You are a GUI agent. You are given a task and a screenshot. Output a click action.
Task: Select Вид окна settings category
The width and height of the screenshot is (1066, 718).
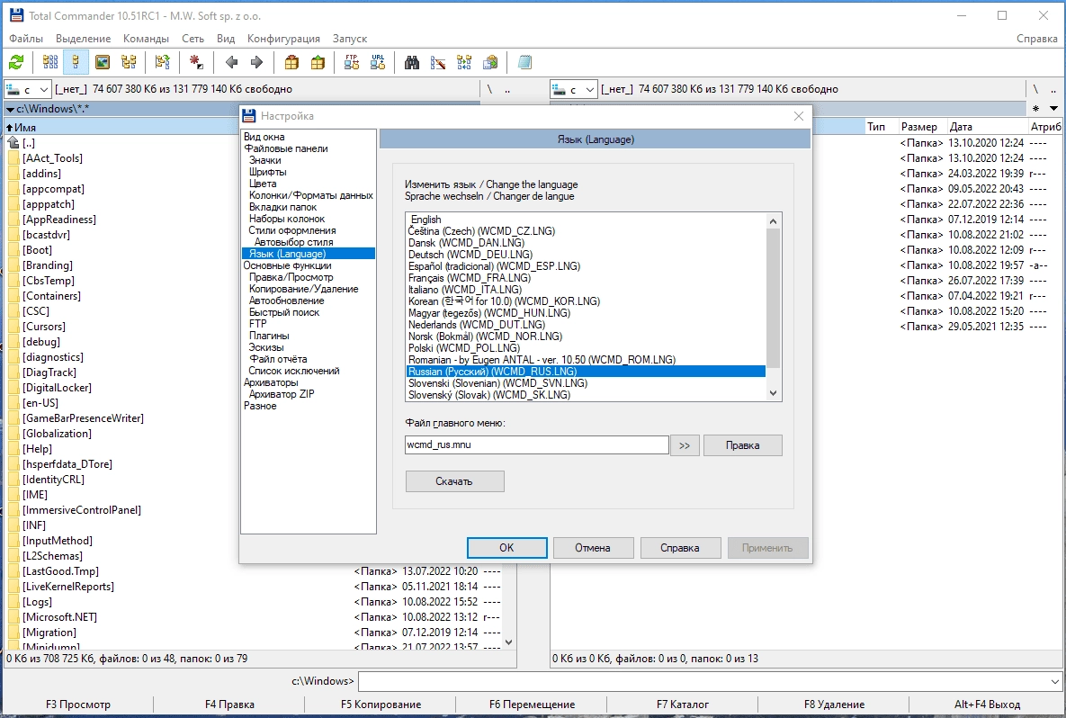tap(264, 137)
